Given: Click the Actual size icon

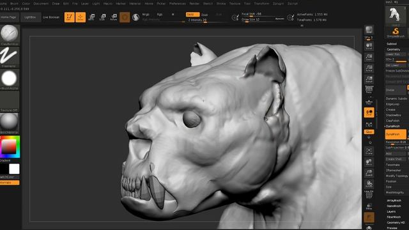Looking at the screenshot, I should 369,68.
